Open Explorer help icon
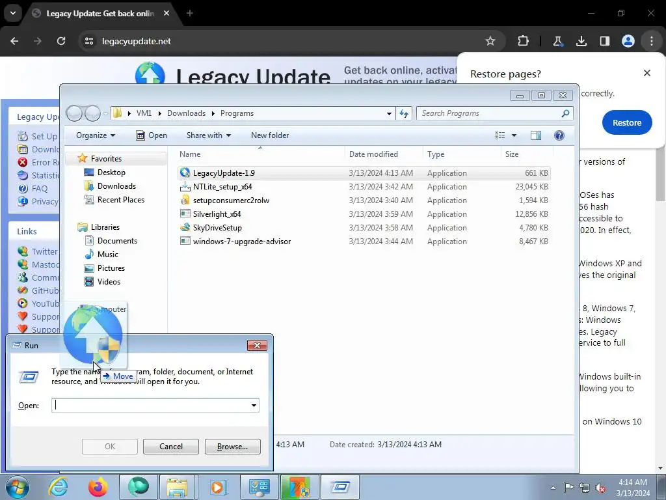The image size is (666, 500). pyautogui.click(x=559, y=135)
